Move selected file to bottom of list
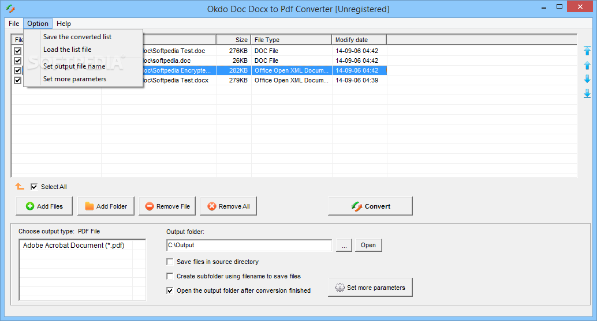The image size is (597, 321). (587, 93)
